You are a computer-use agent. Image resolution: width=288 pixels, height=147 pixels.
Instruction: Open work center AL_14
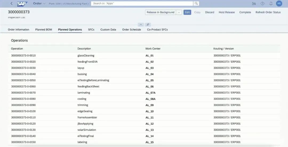coord(150,136)
